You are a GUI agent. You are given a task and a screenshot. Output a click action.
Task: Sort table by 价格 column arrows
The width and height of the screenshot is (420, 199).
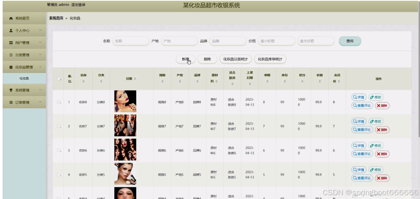320,81
